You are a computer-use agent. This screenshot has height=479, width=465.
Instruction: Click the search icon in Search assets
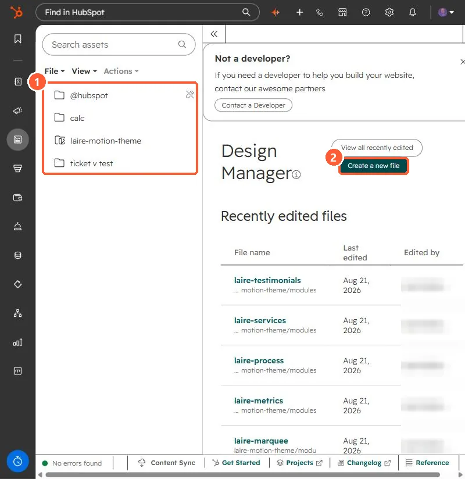182,44
